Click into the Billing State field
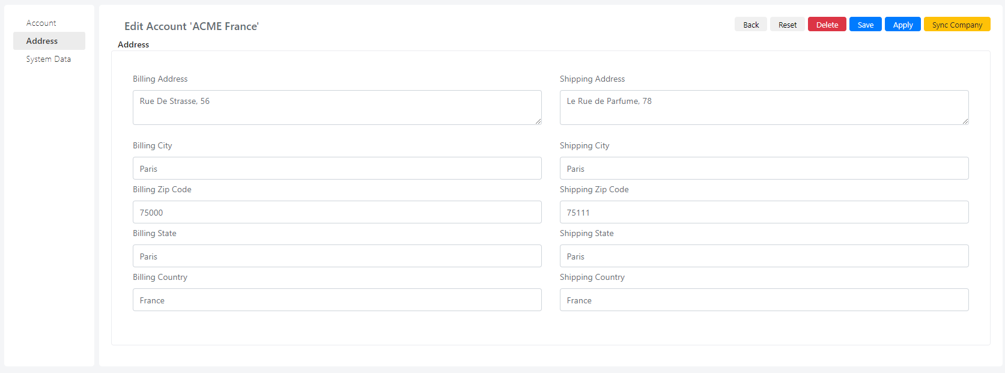Viewport: 1005px width, 373px height. 337,256
